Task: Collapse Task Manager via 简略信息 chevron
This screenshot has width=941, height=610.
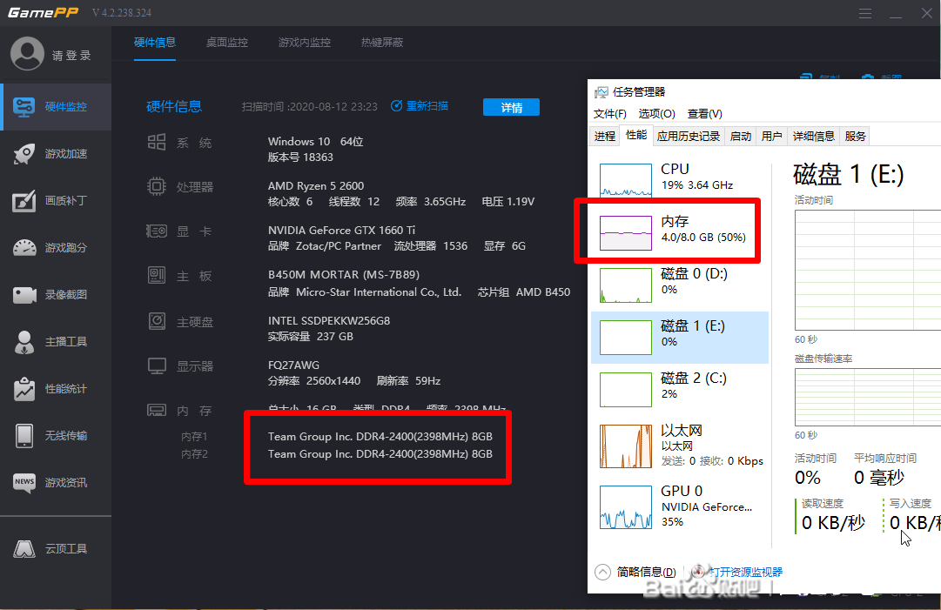Action: tap(602, 573)
